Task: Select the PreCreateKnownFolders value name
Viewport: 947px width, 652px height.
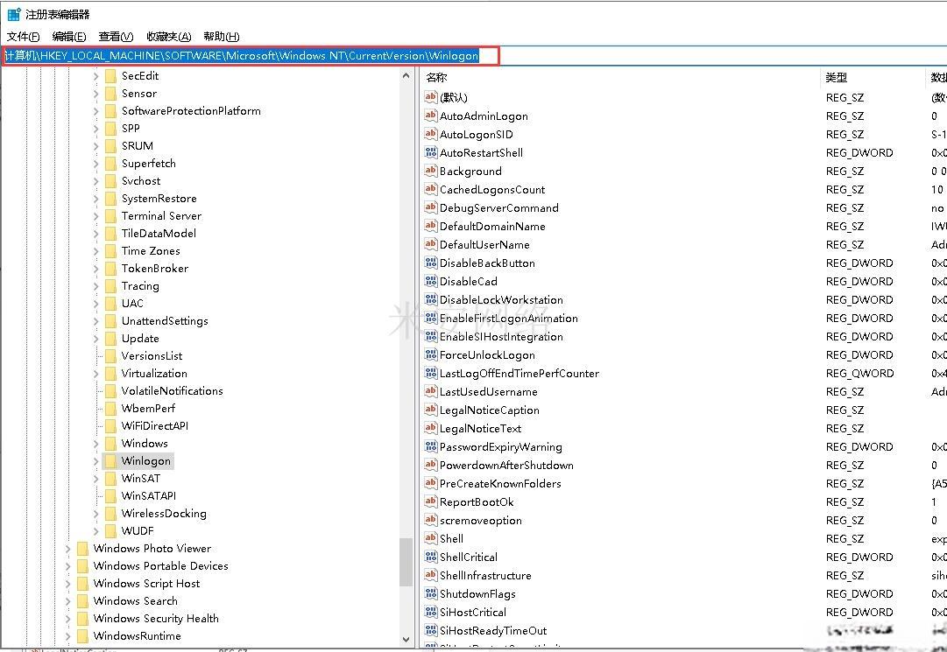Action: 500,484
